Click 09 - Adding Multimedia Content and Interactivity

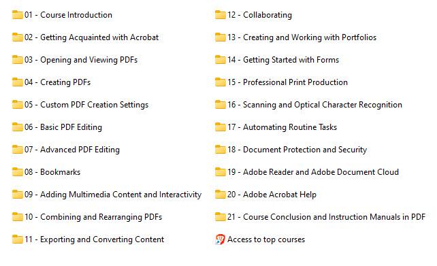coord(113,195)
